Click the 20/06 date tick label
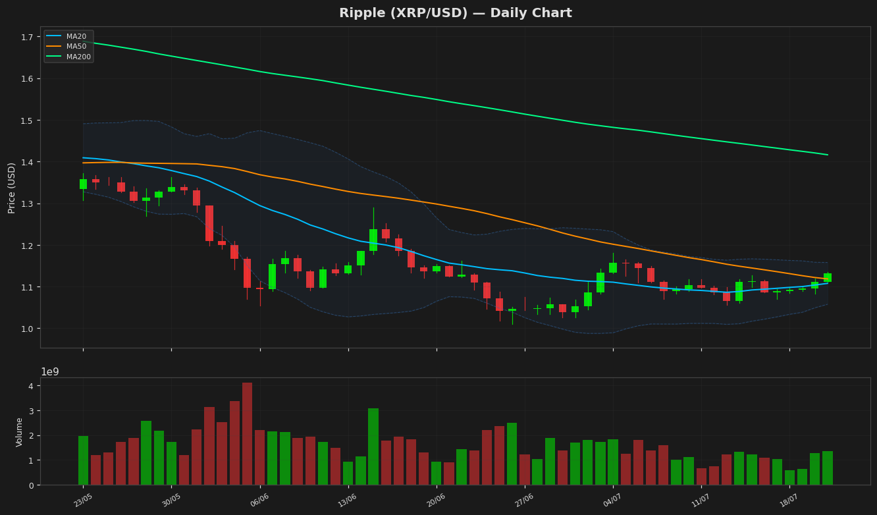Screen dimensions: 877x515 pyautogui.click(x=436, y=501)
